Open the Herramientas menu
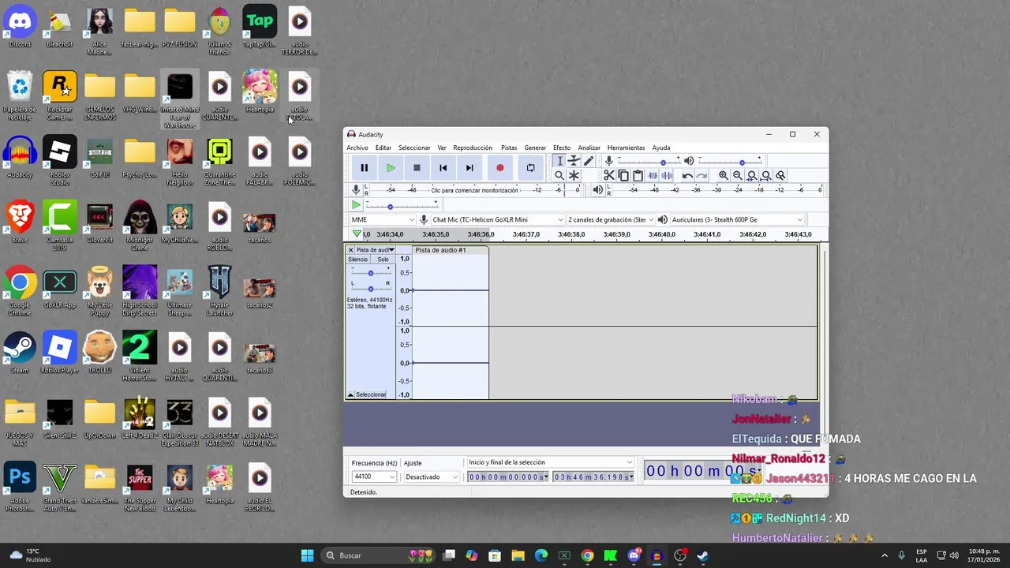The height and width of the screenshot is (568, 1010). click(x=626, y=148)
